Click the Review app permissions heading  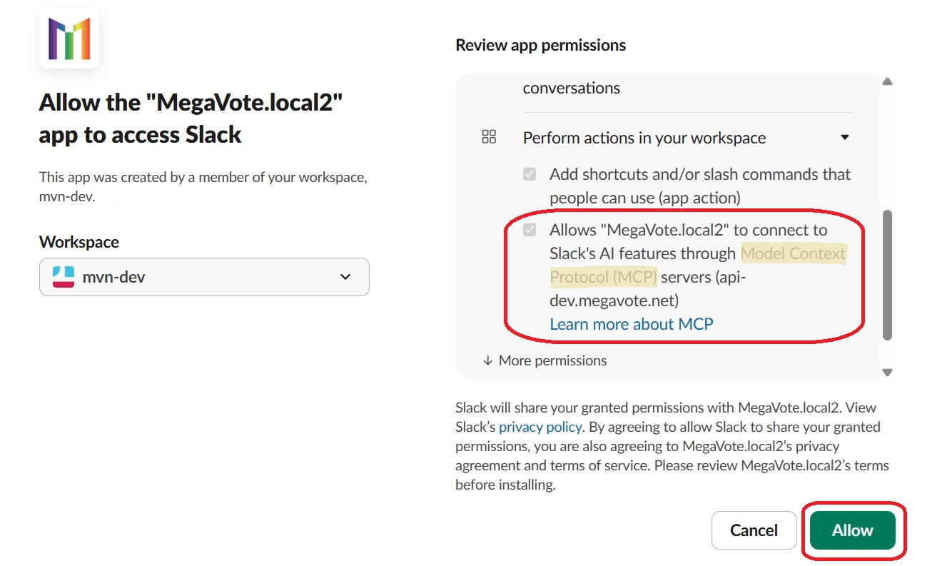coord(541,45)
